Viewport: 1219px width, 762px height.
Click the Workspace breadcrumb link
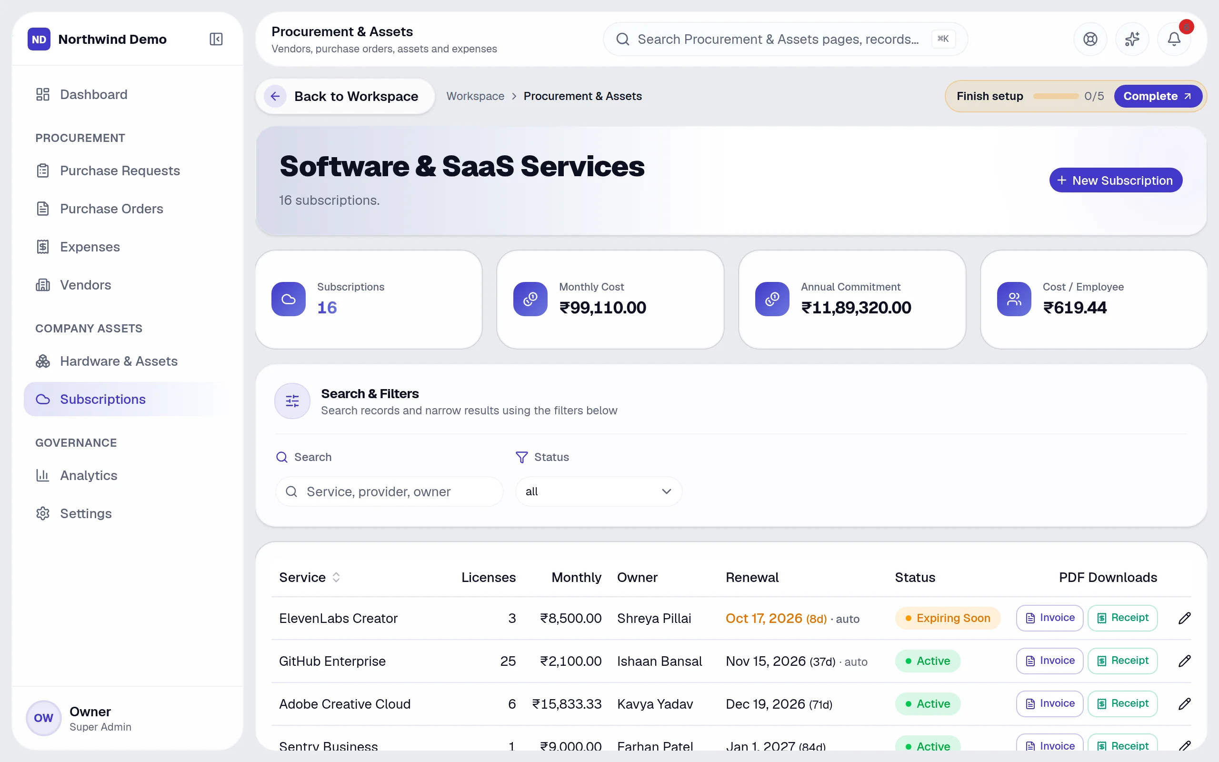point(475,96)
